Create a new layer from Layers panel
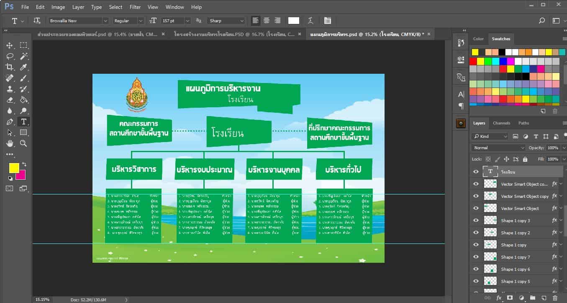567x303 pixels. (543, 298)
